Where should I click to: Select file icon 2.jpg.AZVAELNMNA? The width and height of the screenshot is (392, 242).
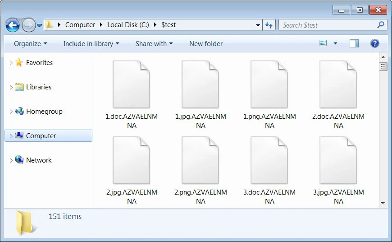132,160
